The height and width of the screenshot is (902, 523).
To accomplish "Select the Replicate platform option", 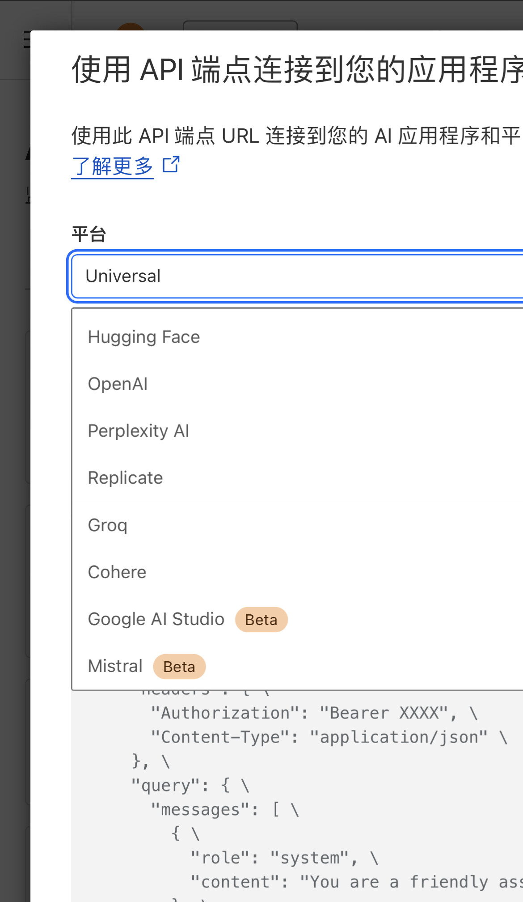I will click(x=297, y=478).
